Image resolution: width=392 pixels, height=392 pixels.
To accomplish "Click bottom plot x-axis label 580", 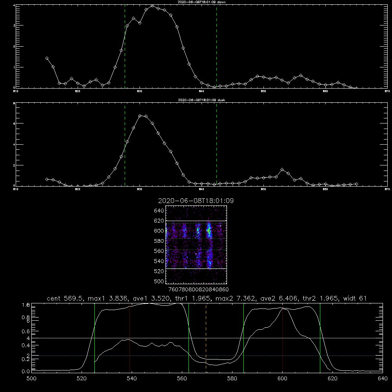I will tap(232, 379).
